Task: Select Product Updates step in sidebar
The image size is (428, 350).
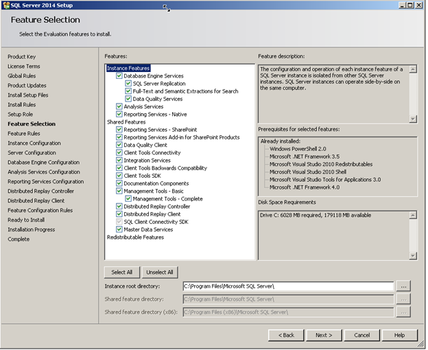Action: click(27, 85)
